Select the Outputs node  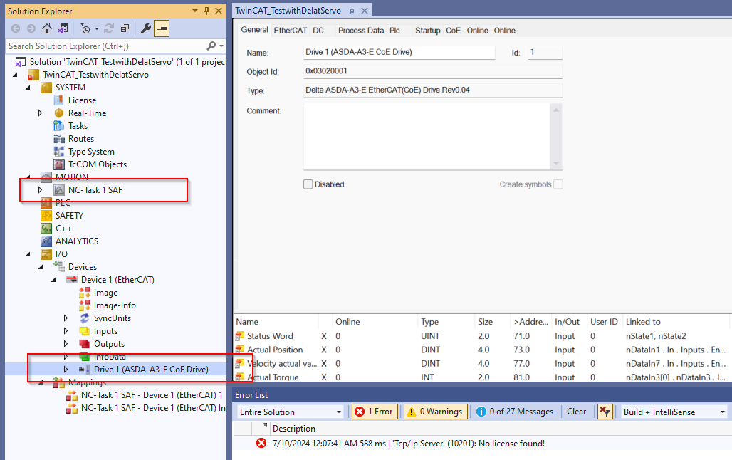(109, 344)
